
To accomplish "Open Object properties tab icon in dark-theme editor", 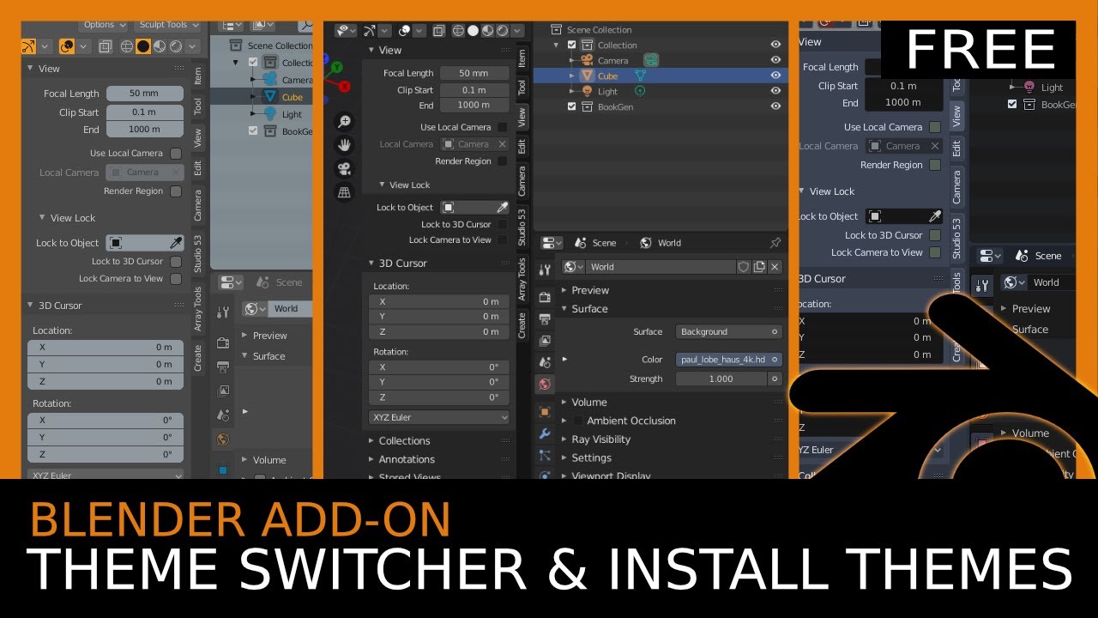I will pos(545,412).
